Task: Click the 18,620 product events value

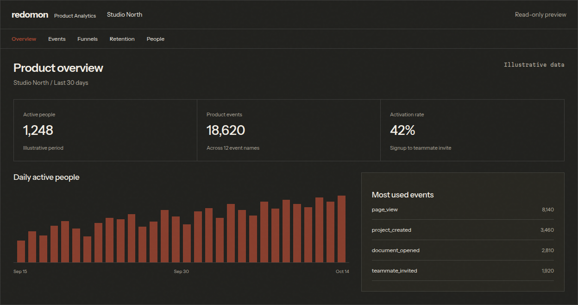Action: point(226,131)
